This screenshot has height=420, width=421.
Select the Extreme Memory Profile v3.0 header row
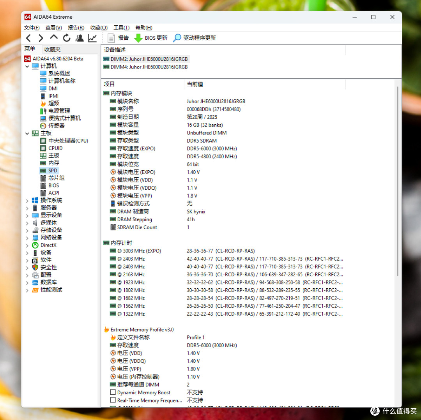click(x=223, y=330)
